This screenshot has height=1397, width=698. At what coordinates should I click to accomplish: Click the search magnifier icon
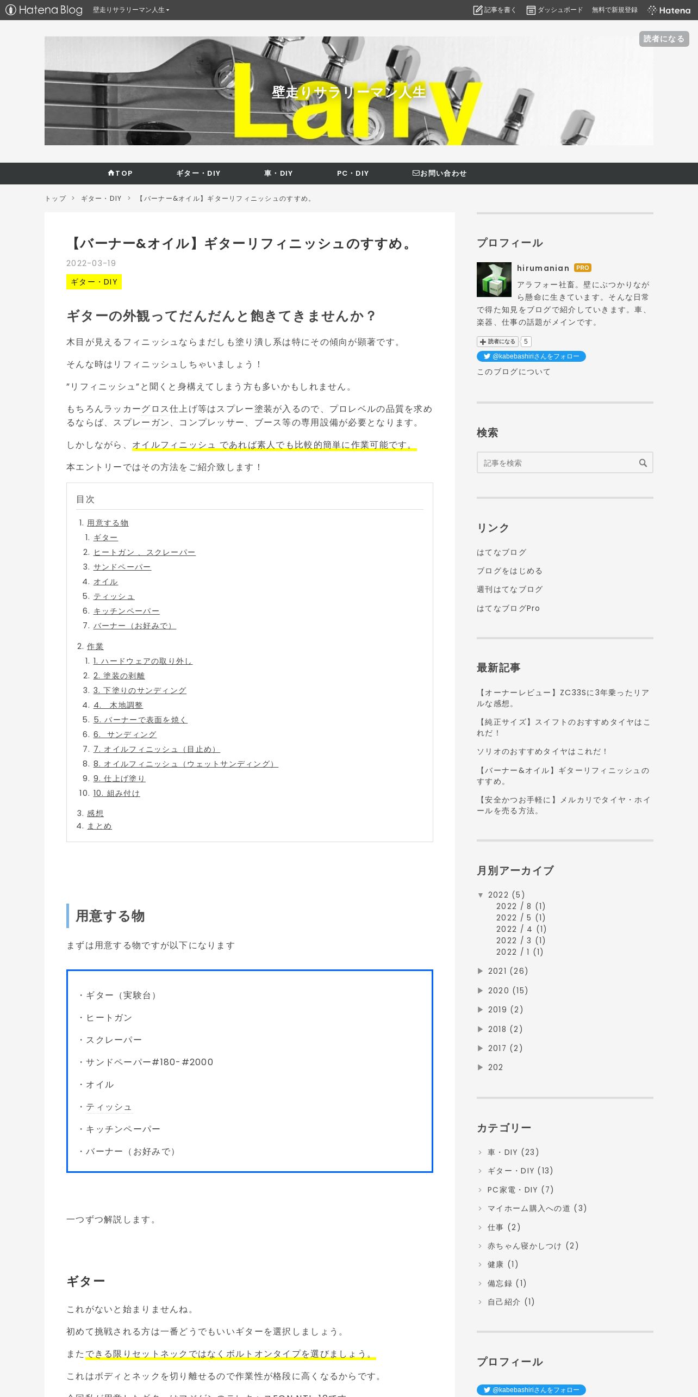pos(643,463)
